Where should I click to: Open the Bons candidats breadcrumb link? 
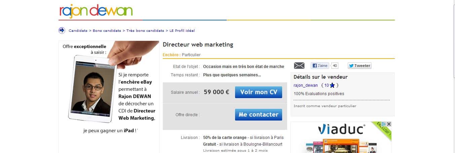coord(107,30)
